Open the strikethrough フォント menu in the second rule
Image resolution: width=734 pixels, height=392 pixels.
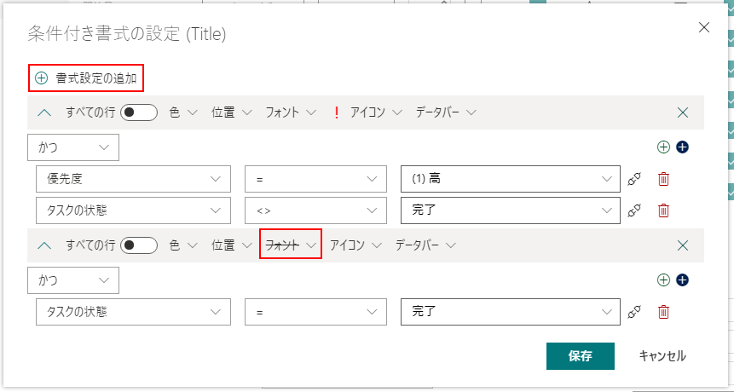[291, 245]
